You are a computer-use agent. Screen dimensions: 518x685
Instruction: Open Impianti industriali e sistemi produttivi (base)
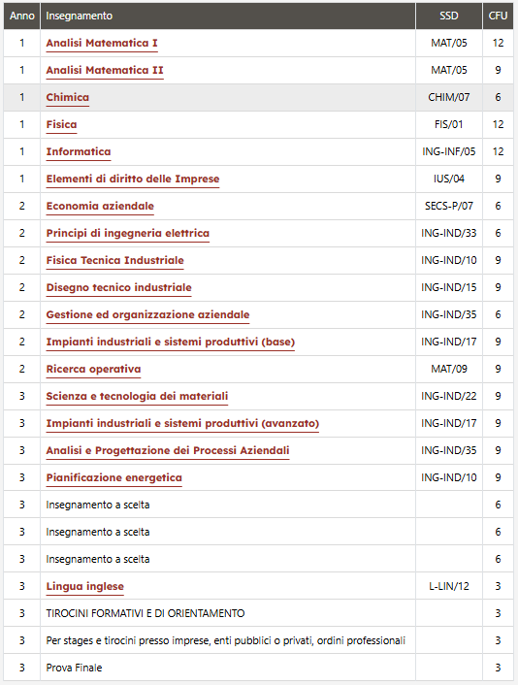171,342
